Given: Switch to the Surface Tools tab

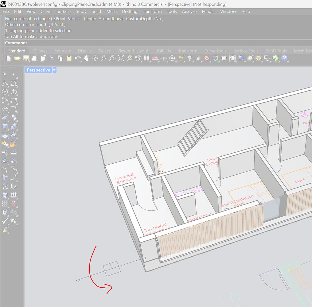Looking at the screenshot, I should click(x=246, y=51).
